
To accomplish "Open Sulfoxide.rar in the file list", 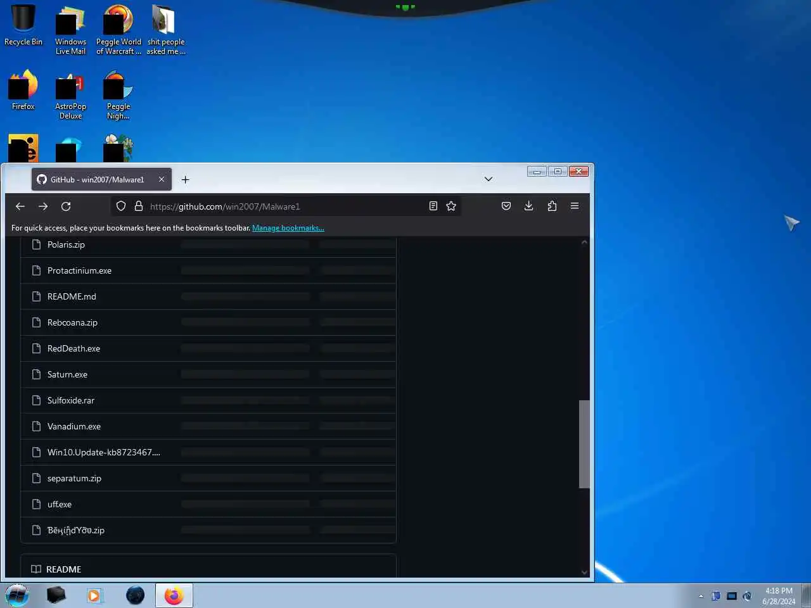I will [71, 400].
